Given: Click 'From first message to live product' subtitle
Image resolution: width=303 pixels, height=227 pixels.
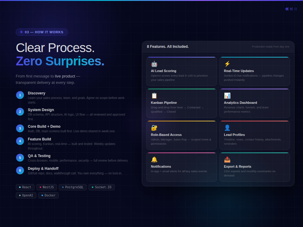Looking at the screenshot, I should 48,79.
